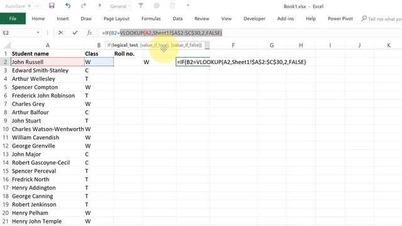
Task: Open the Review tab
Action: pyautogui.click(x=202, y=18)
